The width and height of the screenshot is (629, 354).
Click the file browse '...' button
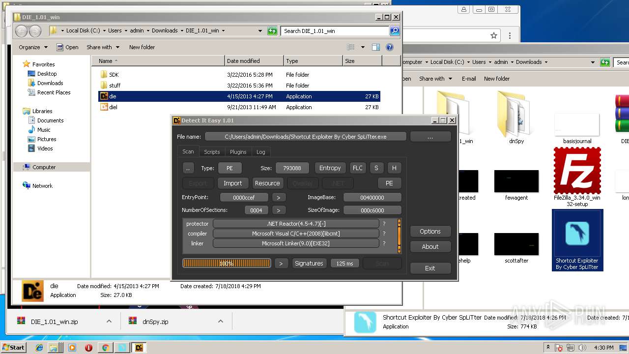[430, 137]
